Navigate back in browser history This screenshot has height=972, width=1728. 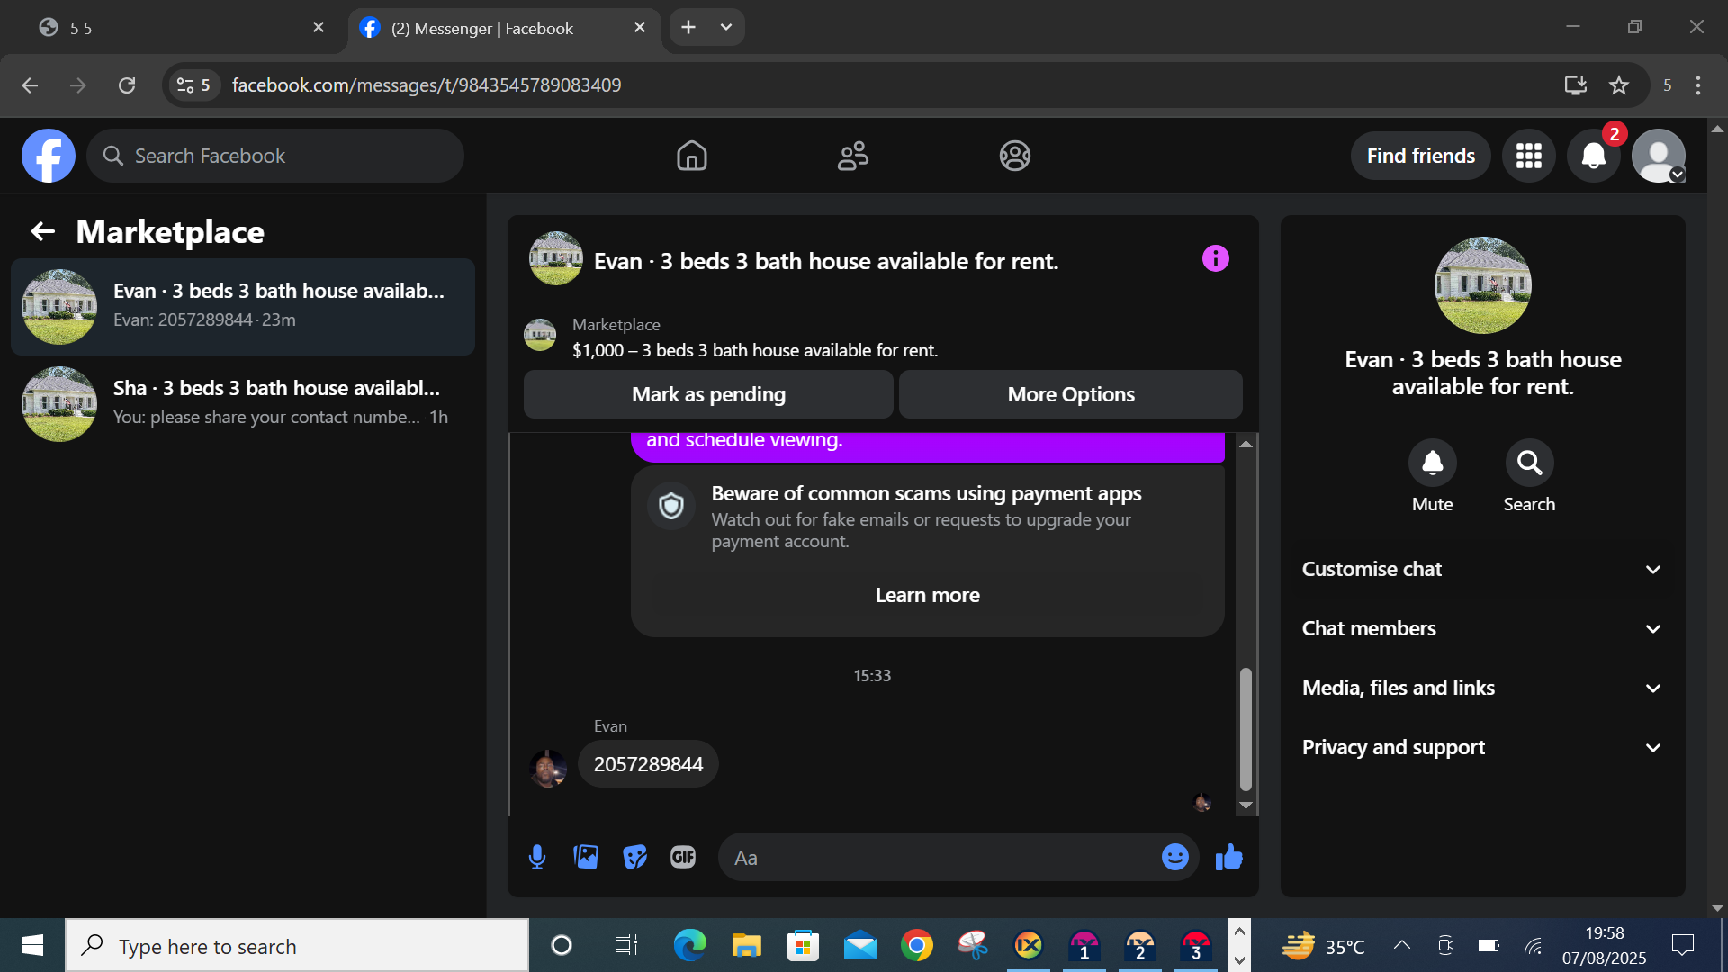[x=30, y=85]
